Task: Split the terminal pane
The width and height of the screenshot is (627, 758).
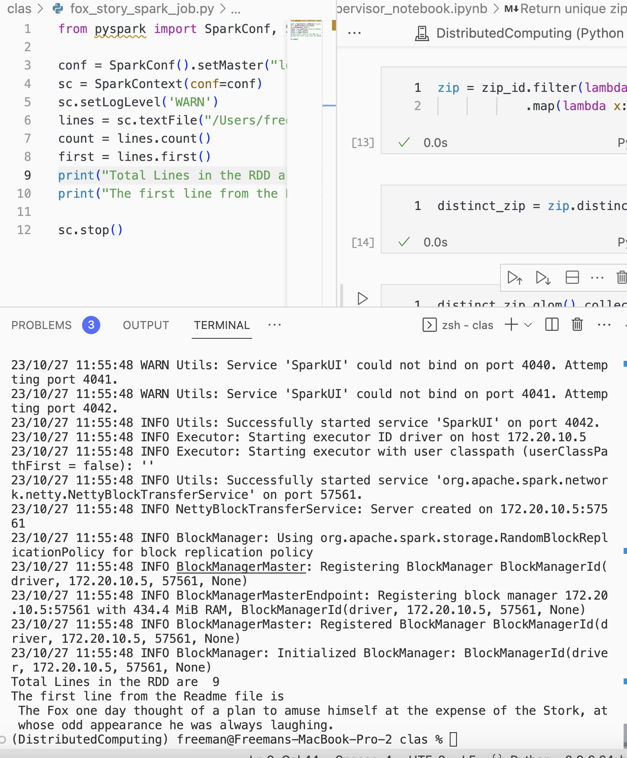Action: 552,325
